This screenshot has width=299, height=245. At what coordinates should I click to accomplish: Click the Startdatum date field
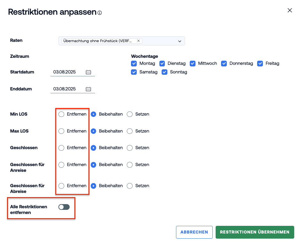[73, 72]
